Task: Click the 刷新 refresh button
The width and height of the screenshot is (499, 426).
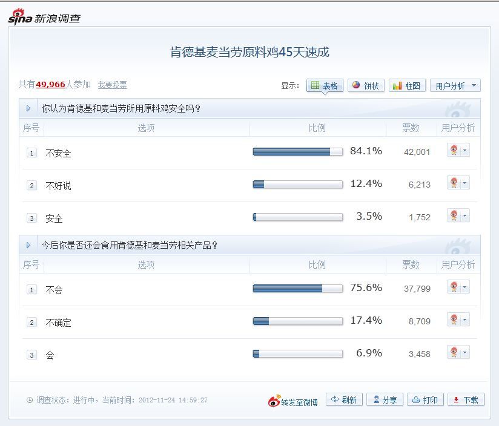Action: click(x=344, y=399)
